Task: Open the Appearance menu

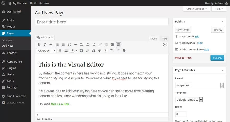Action: pos(15,62)
